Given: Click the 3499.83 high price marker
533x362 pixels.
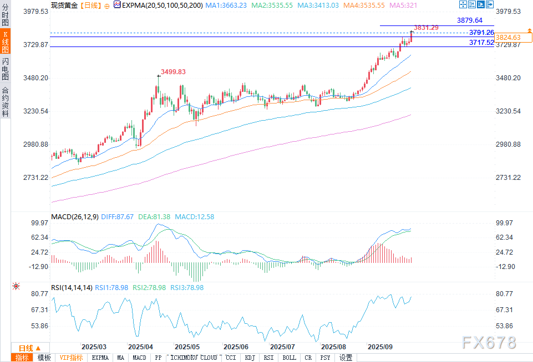Looking at the screenshot, I should (173, 72).
